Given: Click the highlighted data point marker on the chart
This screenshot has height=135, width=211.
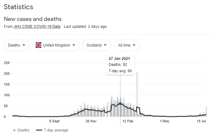Looking at the screenshot, I should click(120, 104).
